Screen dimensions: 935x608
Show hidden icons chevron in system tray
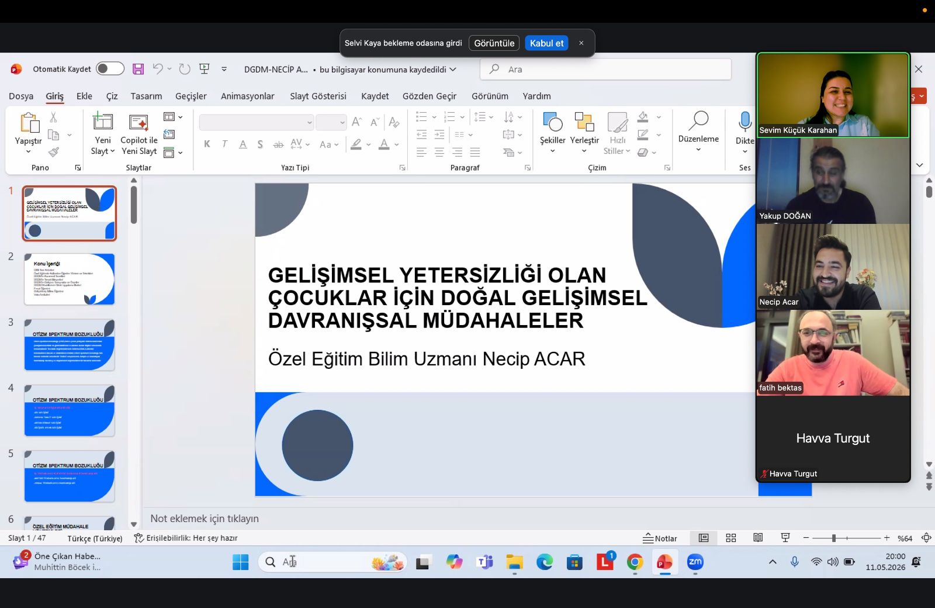773,562
